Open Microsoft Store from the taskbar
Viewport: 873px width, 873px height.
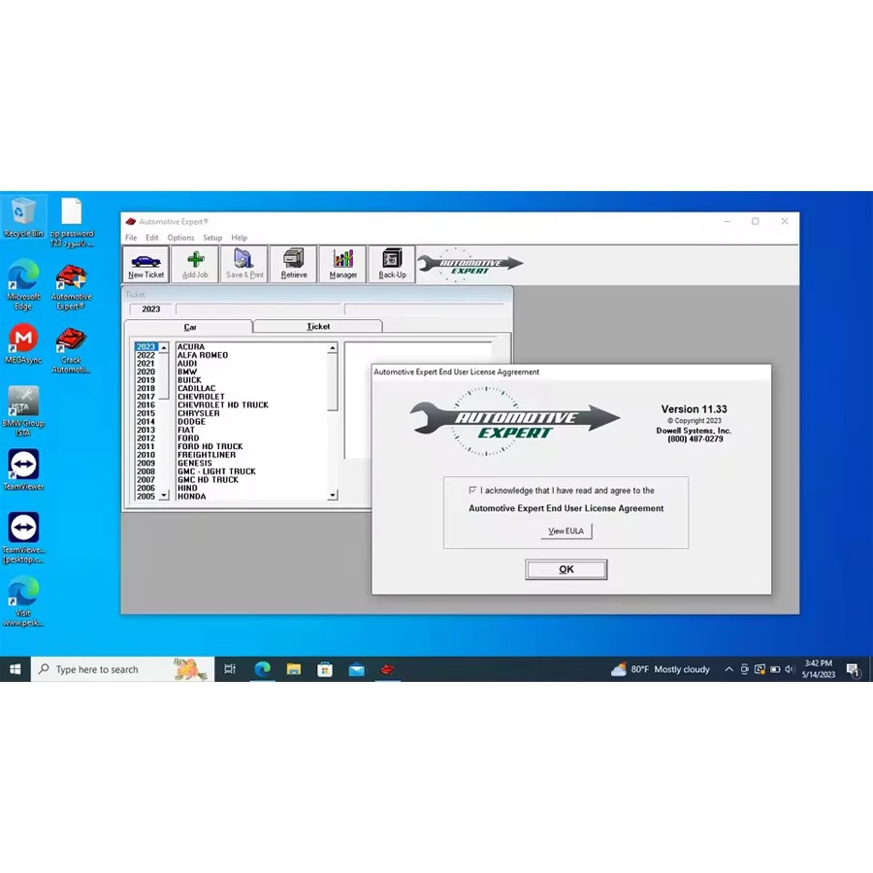pyautogui.click(x=325, y=669)
